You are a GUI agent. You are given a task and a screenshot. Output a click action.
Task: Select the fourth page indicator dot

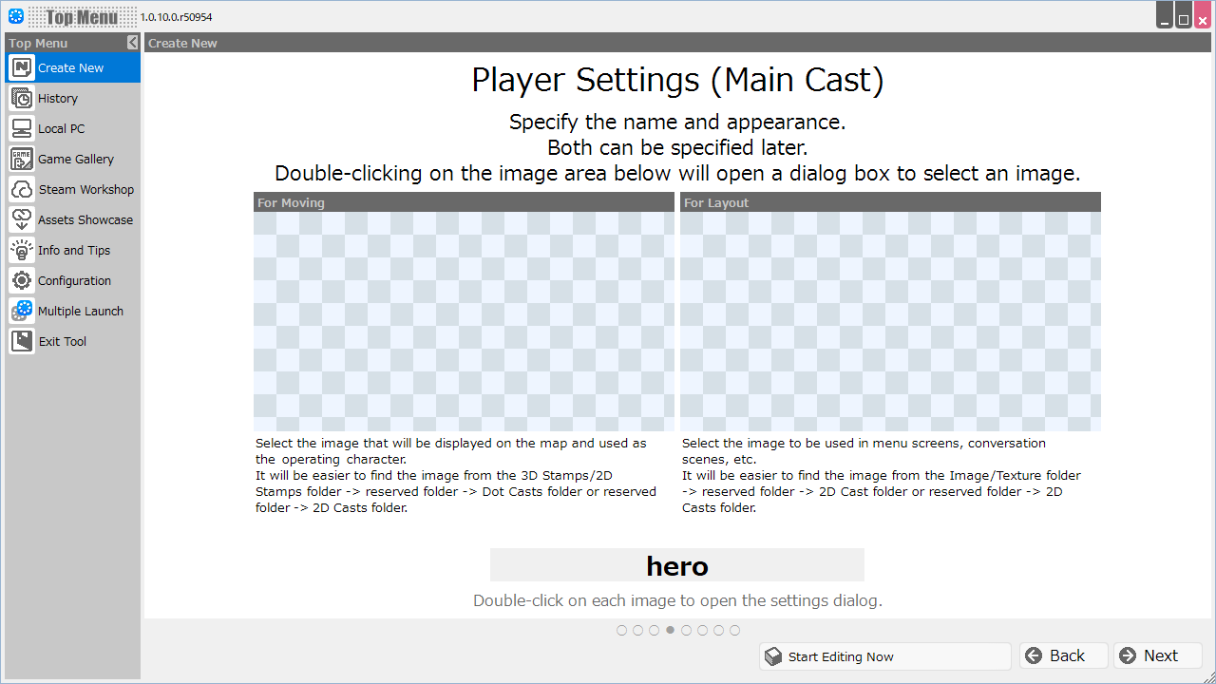[670, 630]
